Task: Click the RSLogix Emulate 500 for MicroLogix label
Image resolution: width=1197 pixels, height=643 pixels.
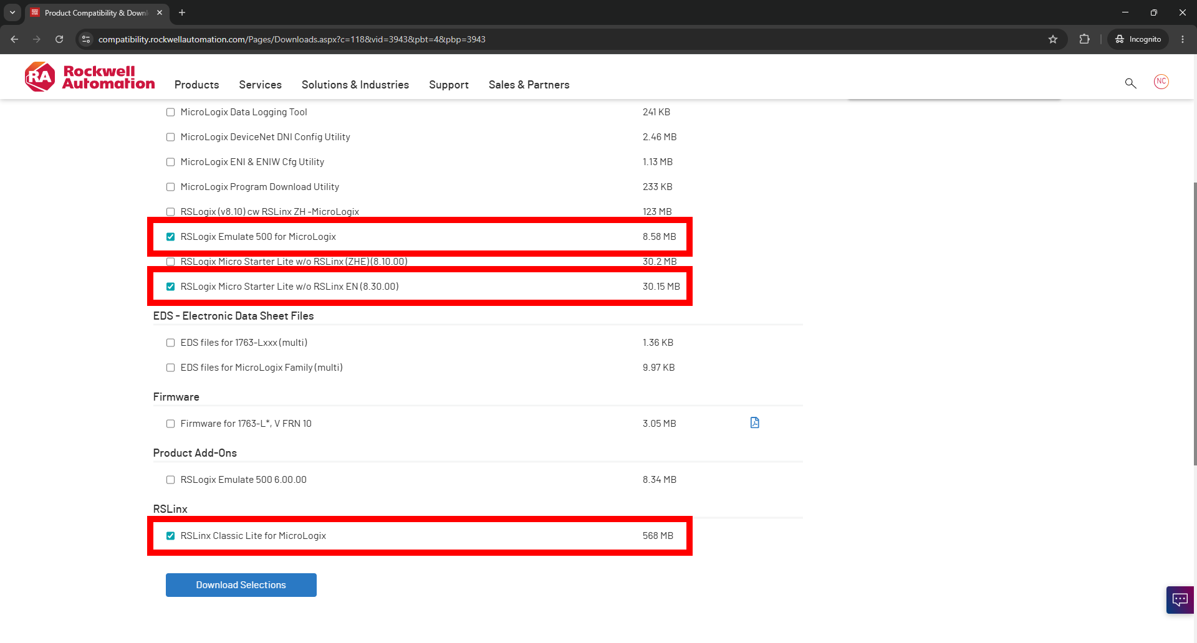Action: [x=258, y=237]
